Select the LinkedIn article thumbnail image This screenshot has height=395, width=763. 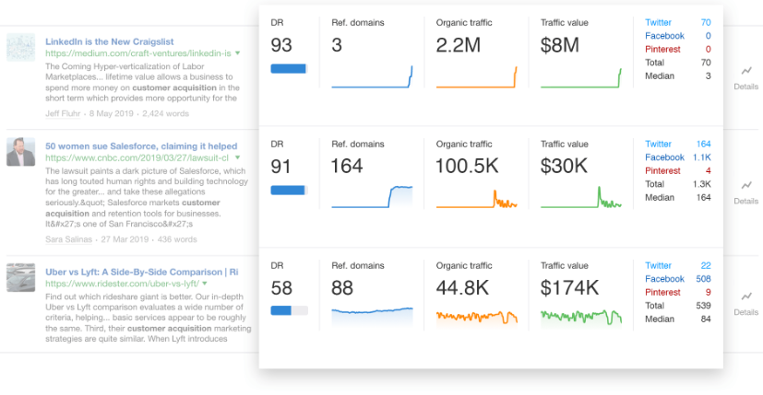20,47
